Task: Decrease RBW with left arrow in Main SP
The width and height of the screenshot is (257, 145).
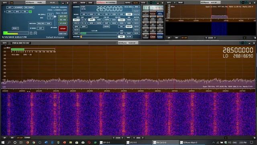Action: coord(134,138)
